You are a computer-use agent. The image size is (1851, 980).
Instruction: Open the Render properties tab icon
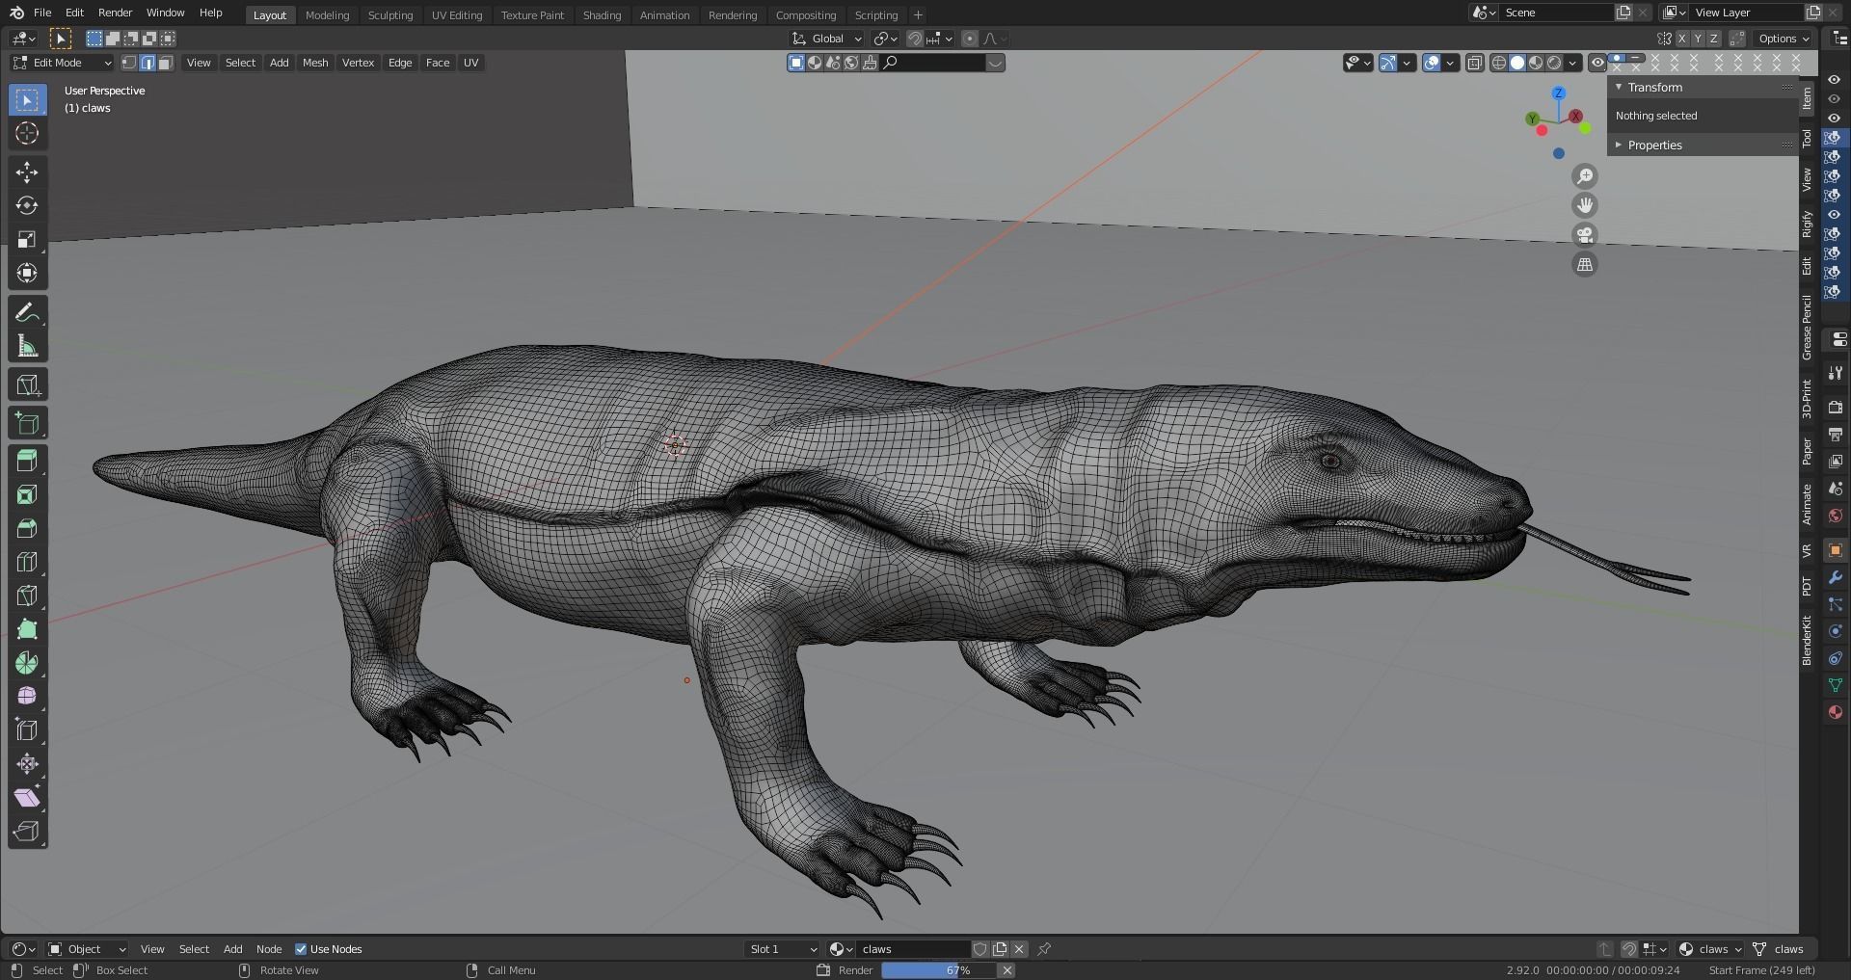click(1836, 408)
